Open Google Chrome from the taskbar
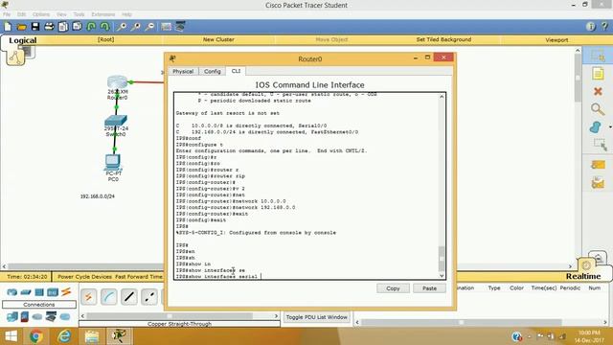Image resolution: width=613 pixels, height=345 pixels. click(x=36, y=336)
